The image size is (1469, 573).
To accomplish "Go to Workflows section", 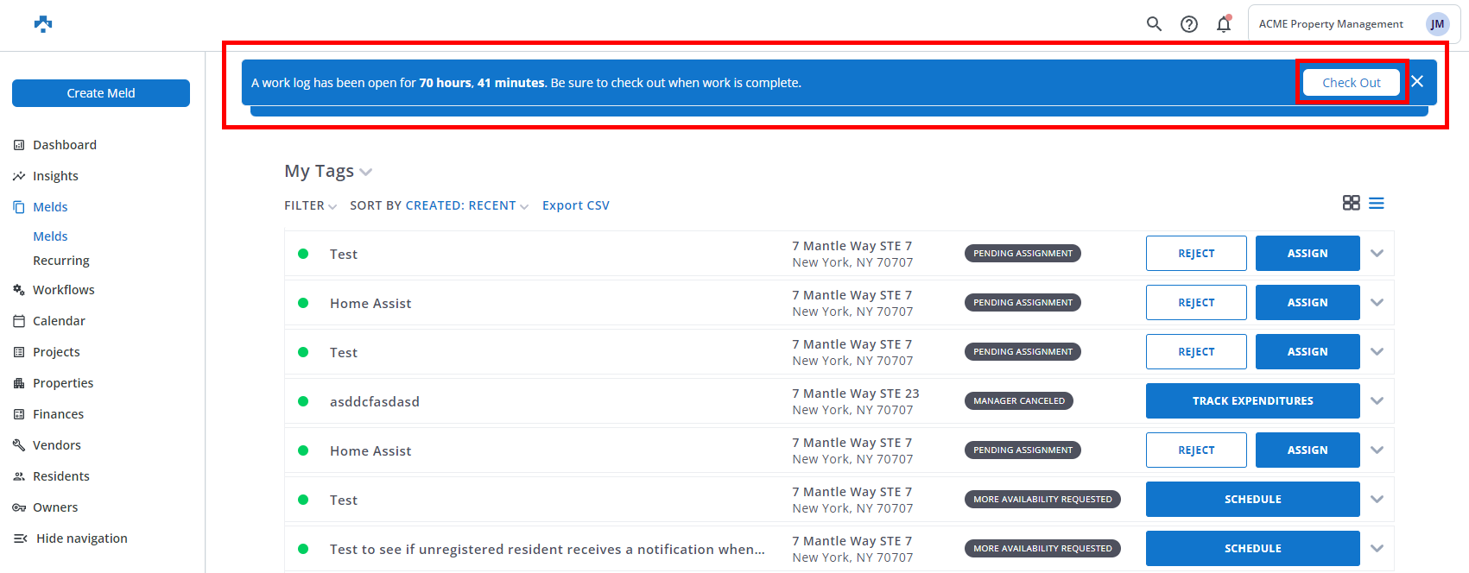I will pyautogui.click(x=63, y=290).
